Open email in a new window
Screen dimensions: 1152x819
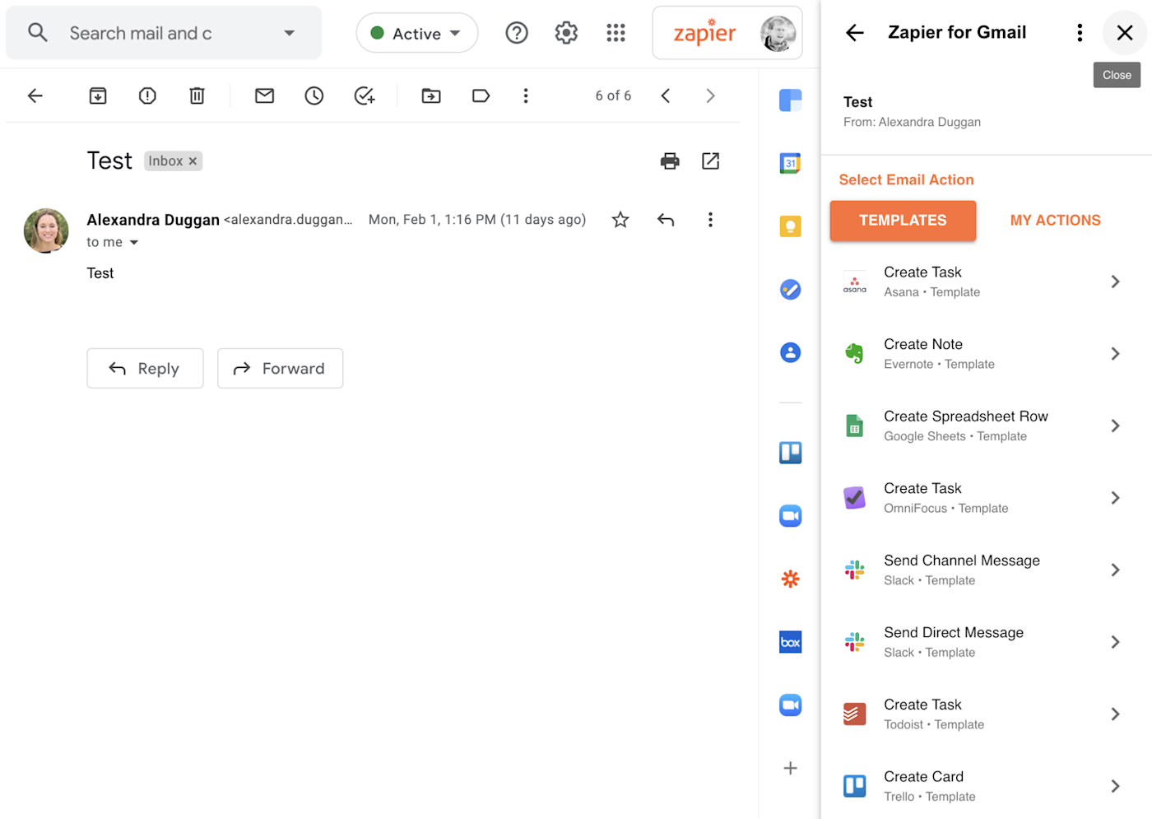(711, 161)
